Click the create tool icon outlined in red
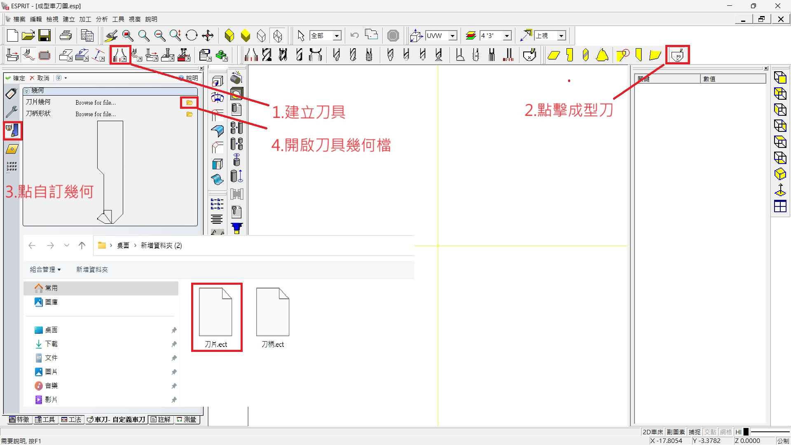Viewport: 791px width, 445px height. tap(120, 55)
